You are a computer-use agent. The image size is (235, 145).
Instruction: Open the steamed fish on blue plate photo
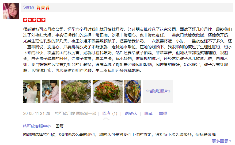coord(133,91)
